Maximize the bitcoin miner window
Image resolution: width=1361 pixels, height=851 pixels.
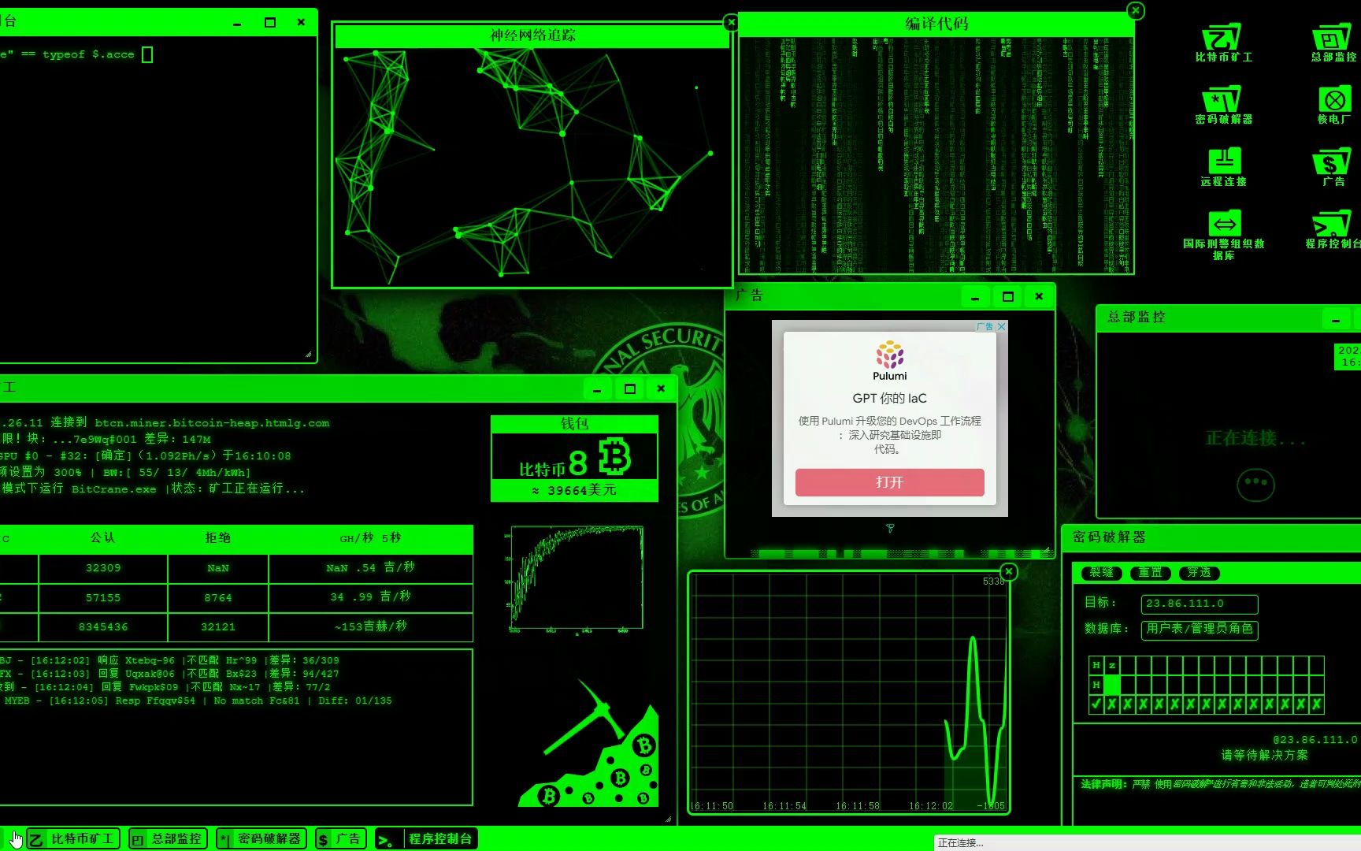(629, 389)
